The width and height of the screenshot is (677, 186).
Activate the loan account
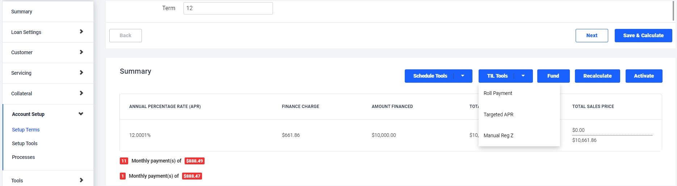tap(644, 76)
